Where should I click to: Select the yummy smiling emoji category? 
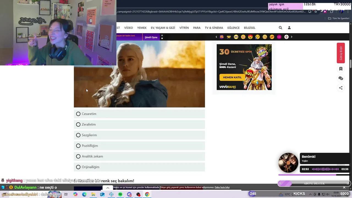265,37
